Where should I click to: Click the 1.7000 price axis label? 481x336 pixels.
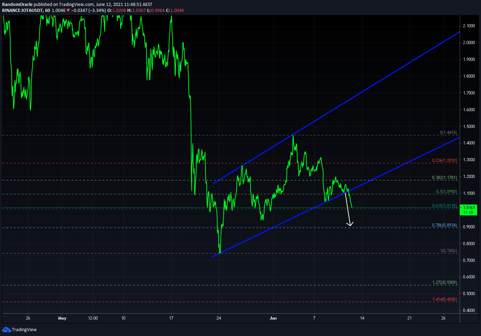click(469, 93)
